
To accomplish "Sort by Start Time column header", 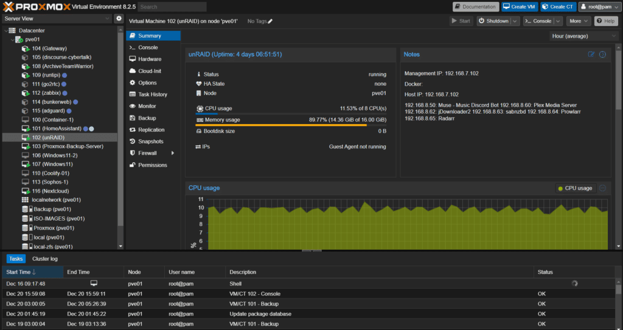I will point(33,272).
